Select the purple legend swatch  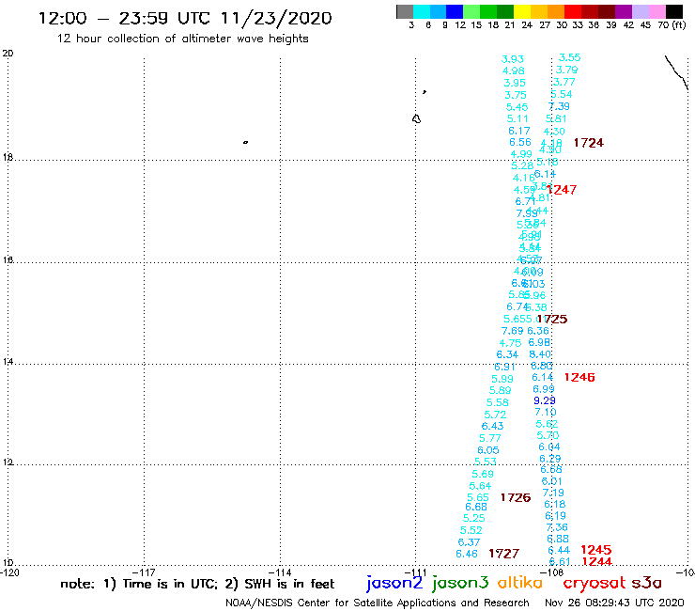coord(624,11)
